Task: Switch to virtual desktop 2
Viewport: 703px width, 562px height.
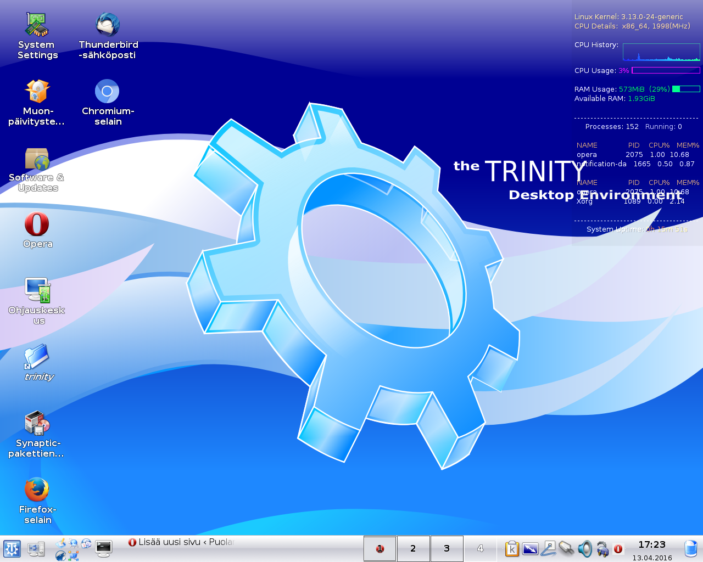Action: (x=413, y=549)
